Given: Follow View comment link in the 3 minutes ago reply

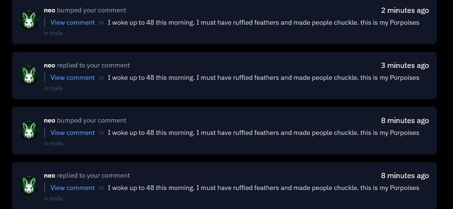Looking at the screenshot, I should click(73, 77).
